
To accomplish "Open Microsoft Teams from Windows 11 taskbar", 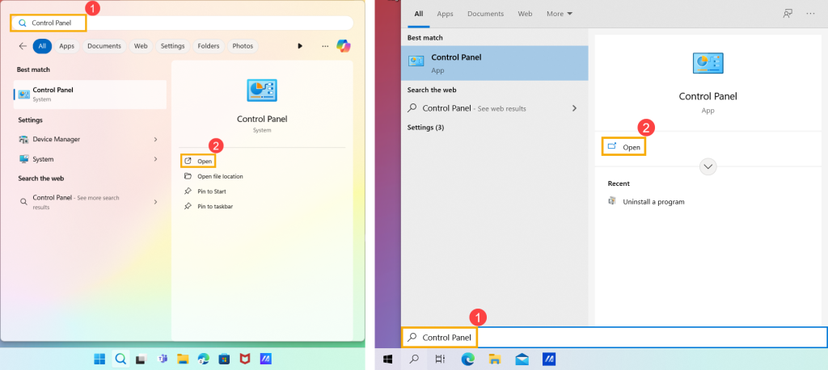I will tap(162, 359).
